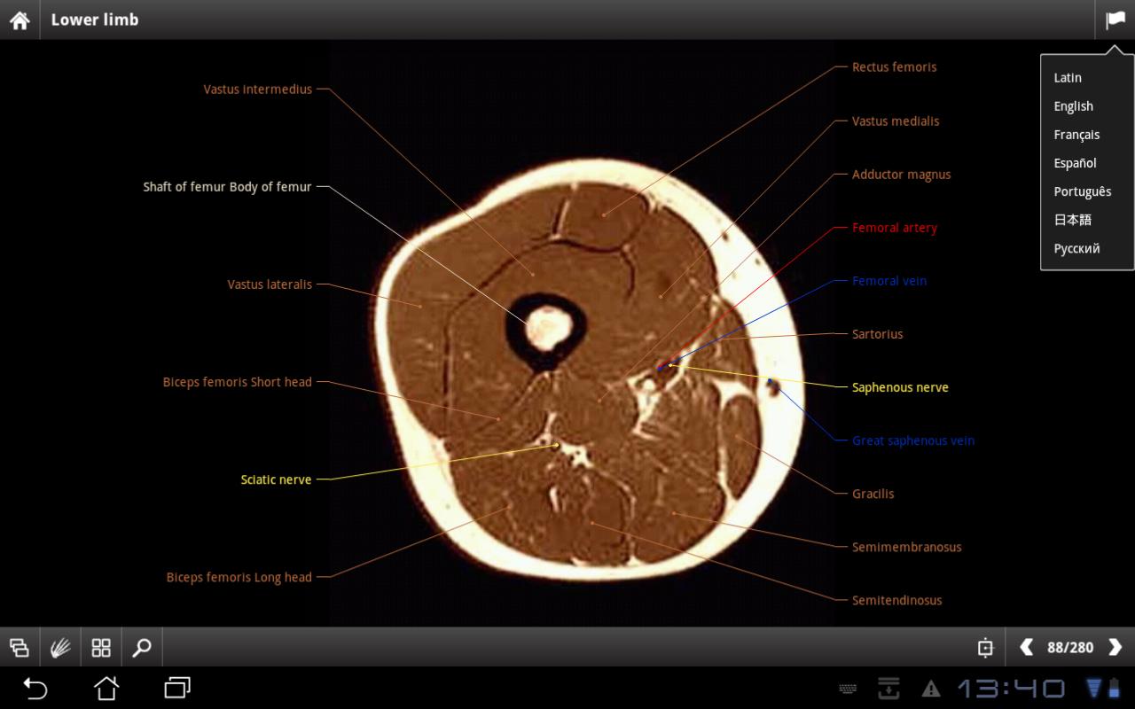Toggle the Sciatic nerve annotation
Screen dimensions: 1135x709
click(x=276, y=479)
